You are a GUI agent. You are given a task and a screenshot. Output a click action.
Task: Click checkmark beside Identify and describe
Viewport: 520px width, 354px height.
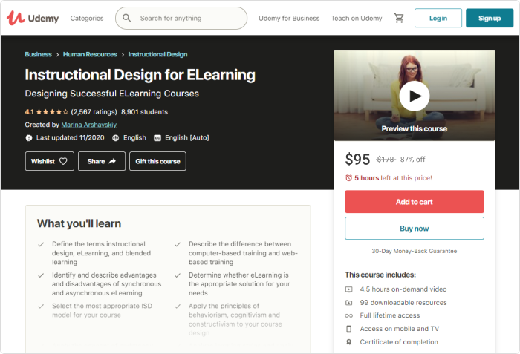click(x=41, y=275)
